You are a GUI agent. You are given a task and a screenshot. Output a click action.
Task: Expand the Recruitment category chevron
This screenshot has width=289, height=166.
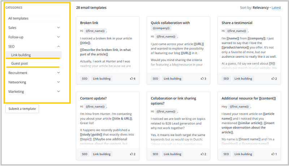tap(59, 73)
